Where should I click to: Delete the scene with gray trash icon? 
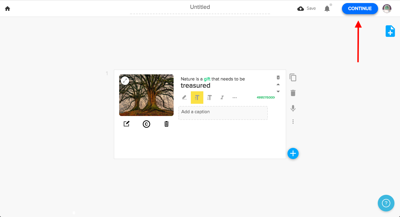pyautogui.click(x=293, y=93)
